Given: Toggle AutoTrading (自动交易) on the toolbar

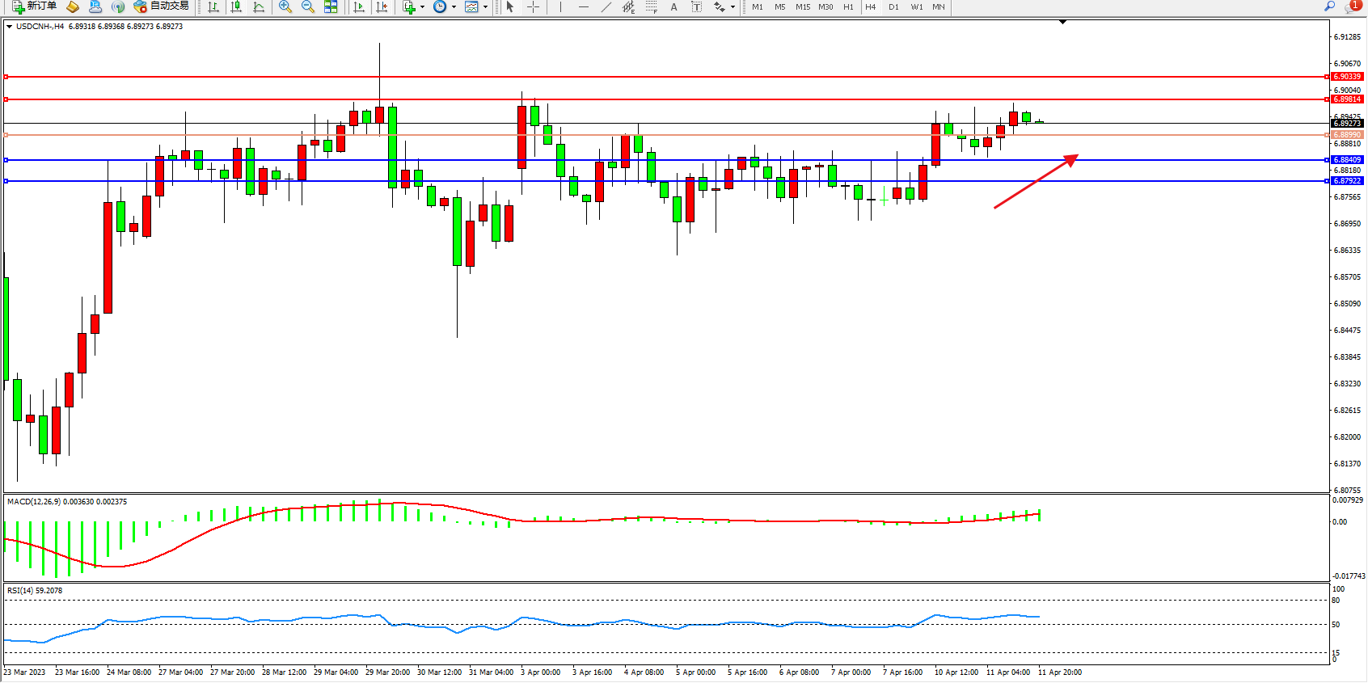Looking at the screenshot, I should pos(161,6).
